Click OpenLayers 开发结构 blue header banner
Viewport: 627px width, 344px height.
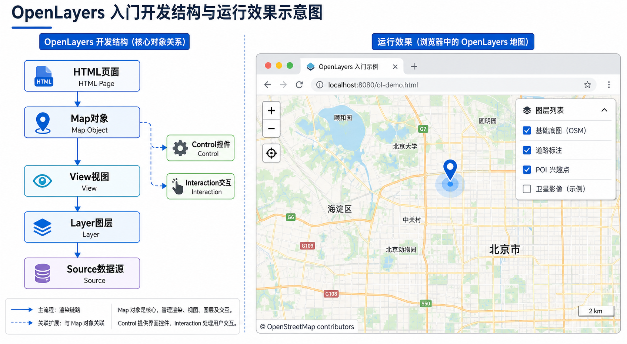114,41
